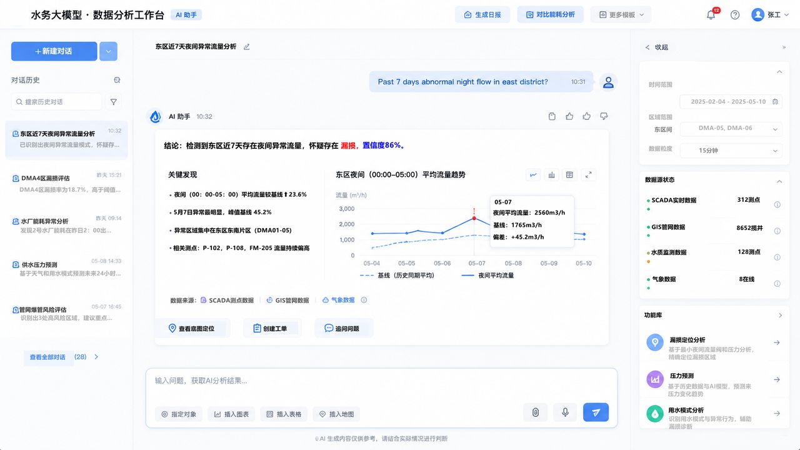Image resolution: width=800 pixels, height=450 pixels.
Task: Show info for GIS管网数据
Action: point(777,231)
